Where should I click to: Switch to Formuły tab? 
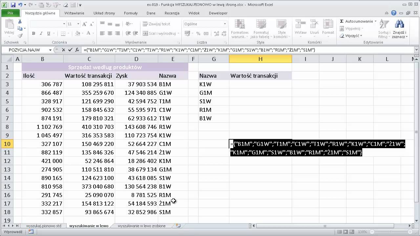click(x=131, y=13)
